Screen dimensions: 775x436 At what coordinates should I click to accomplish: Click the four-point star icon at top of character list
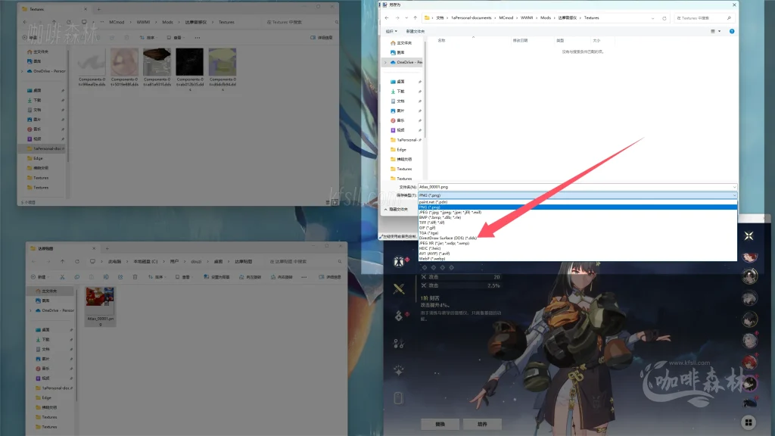(748, 236)
